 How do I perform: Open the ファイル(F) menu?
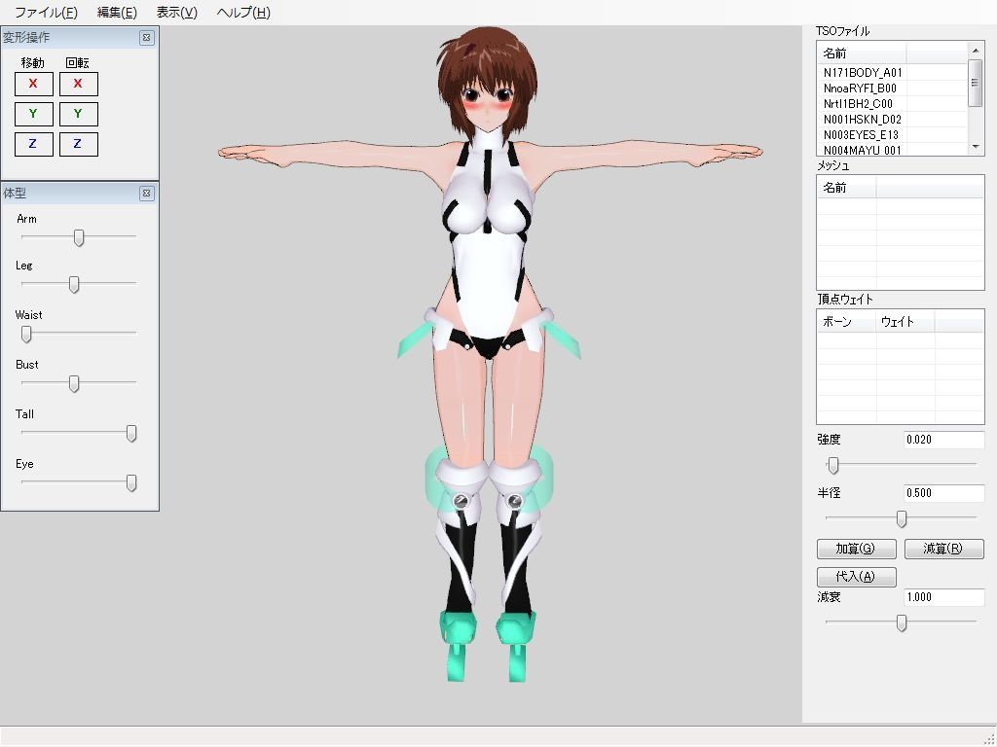click(46, 12)
